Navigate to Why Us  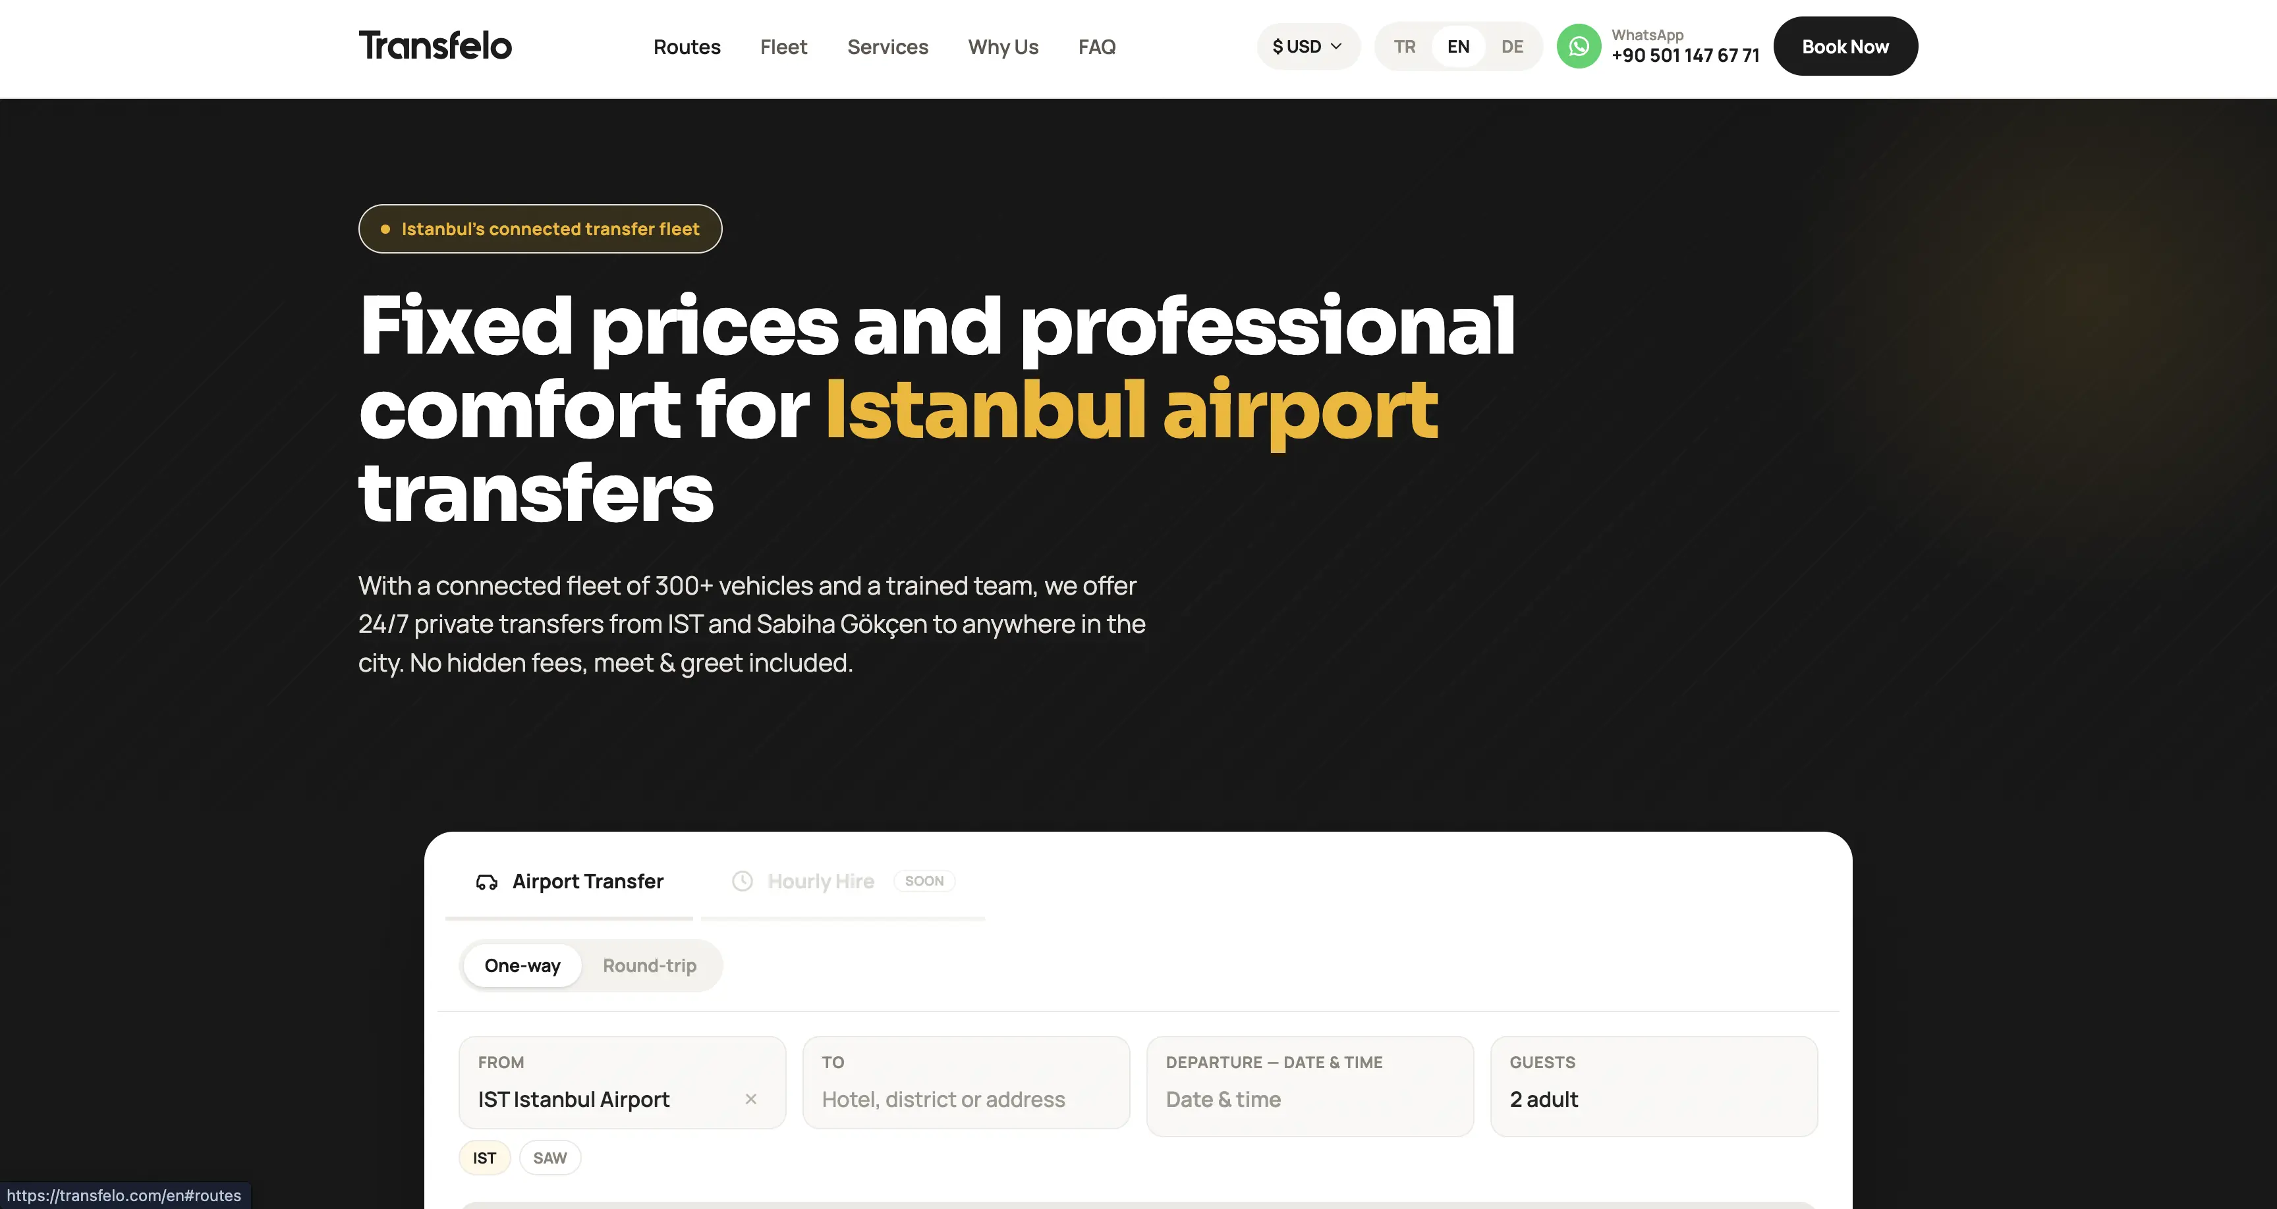[1003, 47]
